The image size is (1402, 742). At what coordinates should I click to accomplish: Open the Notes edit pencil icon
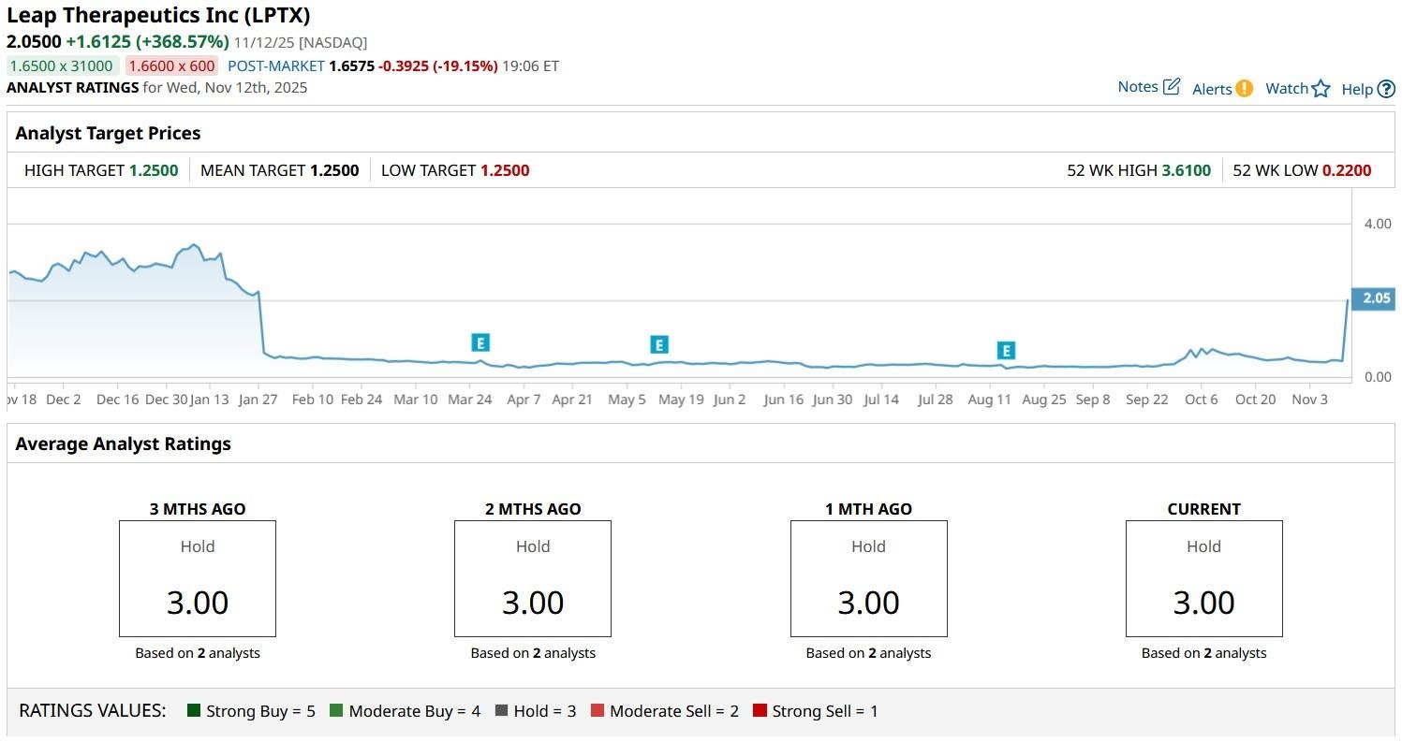1172,87
